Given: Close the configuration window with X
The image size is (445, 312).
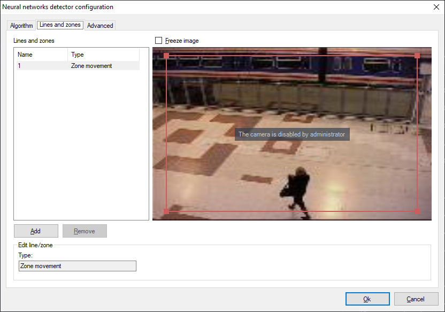Looking at the screenshot, I should click(435, 7).
